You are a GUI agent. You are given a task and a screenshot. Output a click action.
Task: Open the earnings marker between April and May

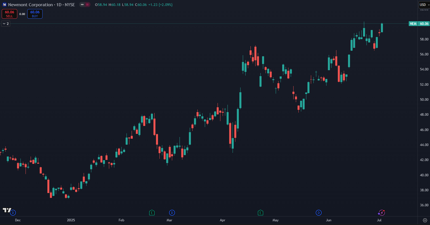[260, 213]
